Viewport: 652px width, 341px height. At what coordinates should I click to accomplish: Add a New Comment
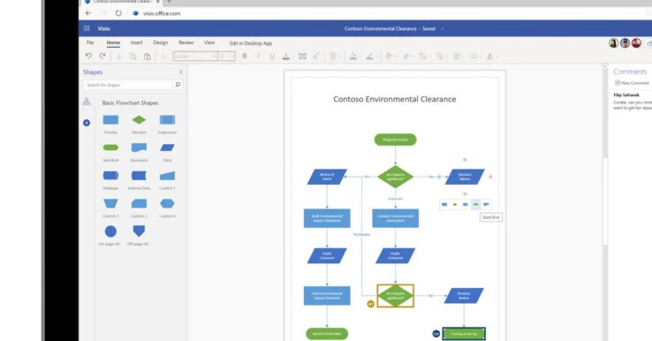(x=632, y=83)
